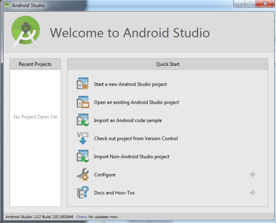Click the Import Non-Android Studio project icon
The image size is (276, 223).
83,156
